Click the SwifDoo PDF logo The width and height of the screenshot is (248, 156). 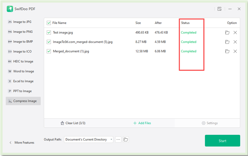click(10, 9)
